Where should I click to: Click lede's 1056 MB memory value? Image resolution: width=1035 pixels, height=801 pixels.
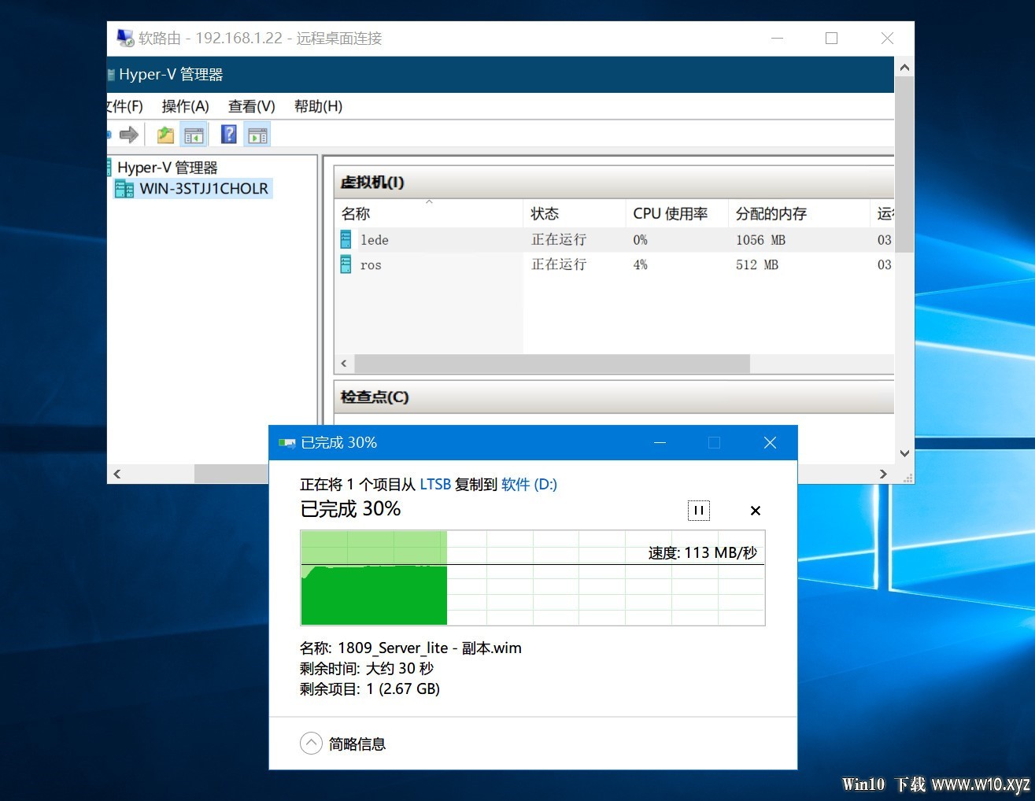pyautogui.click(x=760, y=240)
